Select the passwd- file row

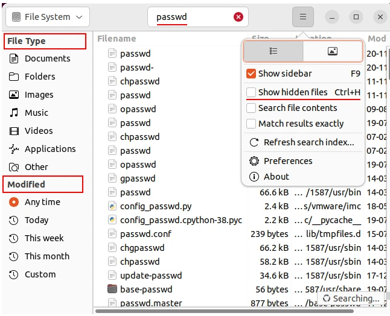(x=137, y=68)
